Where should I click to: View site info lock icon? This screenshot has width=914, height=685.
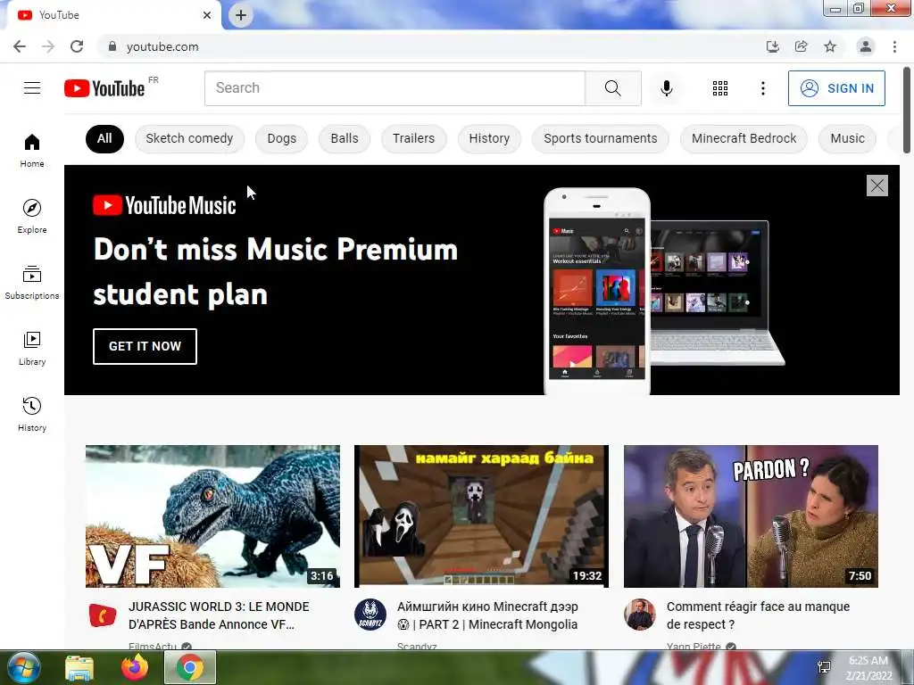pos(112,46)
